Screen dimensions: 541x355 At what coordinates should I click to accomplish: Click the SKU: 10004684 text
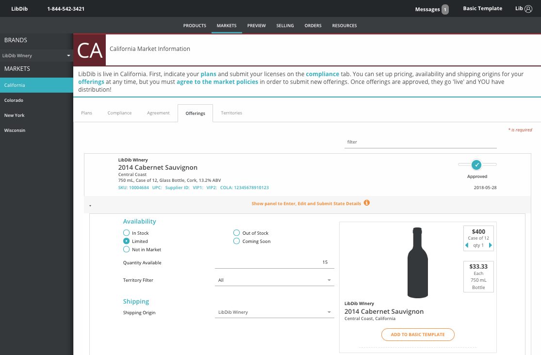(x=133, y=188)
